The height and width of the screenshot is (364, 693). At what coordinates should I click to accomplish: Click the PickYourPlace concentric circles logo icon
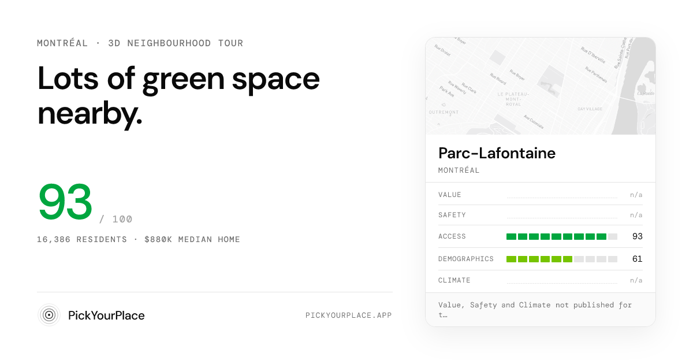[49, 315]
